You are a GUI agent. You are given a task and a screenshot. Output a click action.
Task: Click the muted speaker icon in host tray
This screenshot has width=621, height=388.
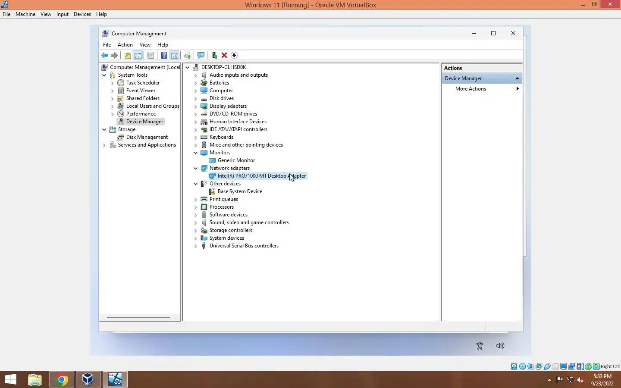(x=580, y=380)
